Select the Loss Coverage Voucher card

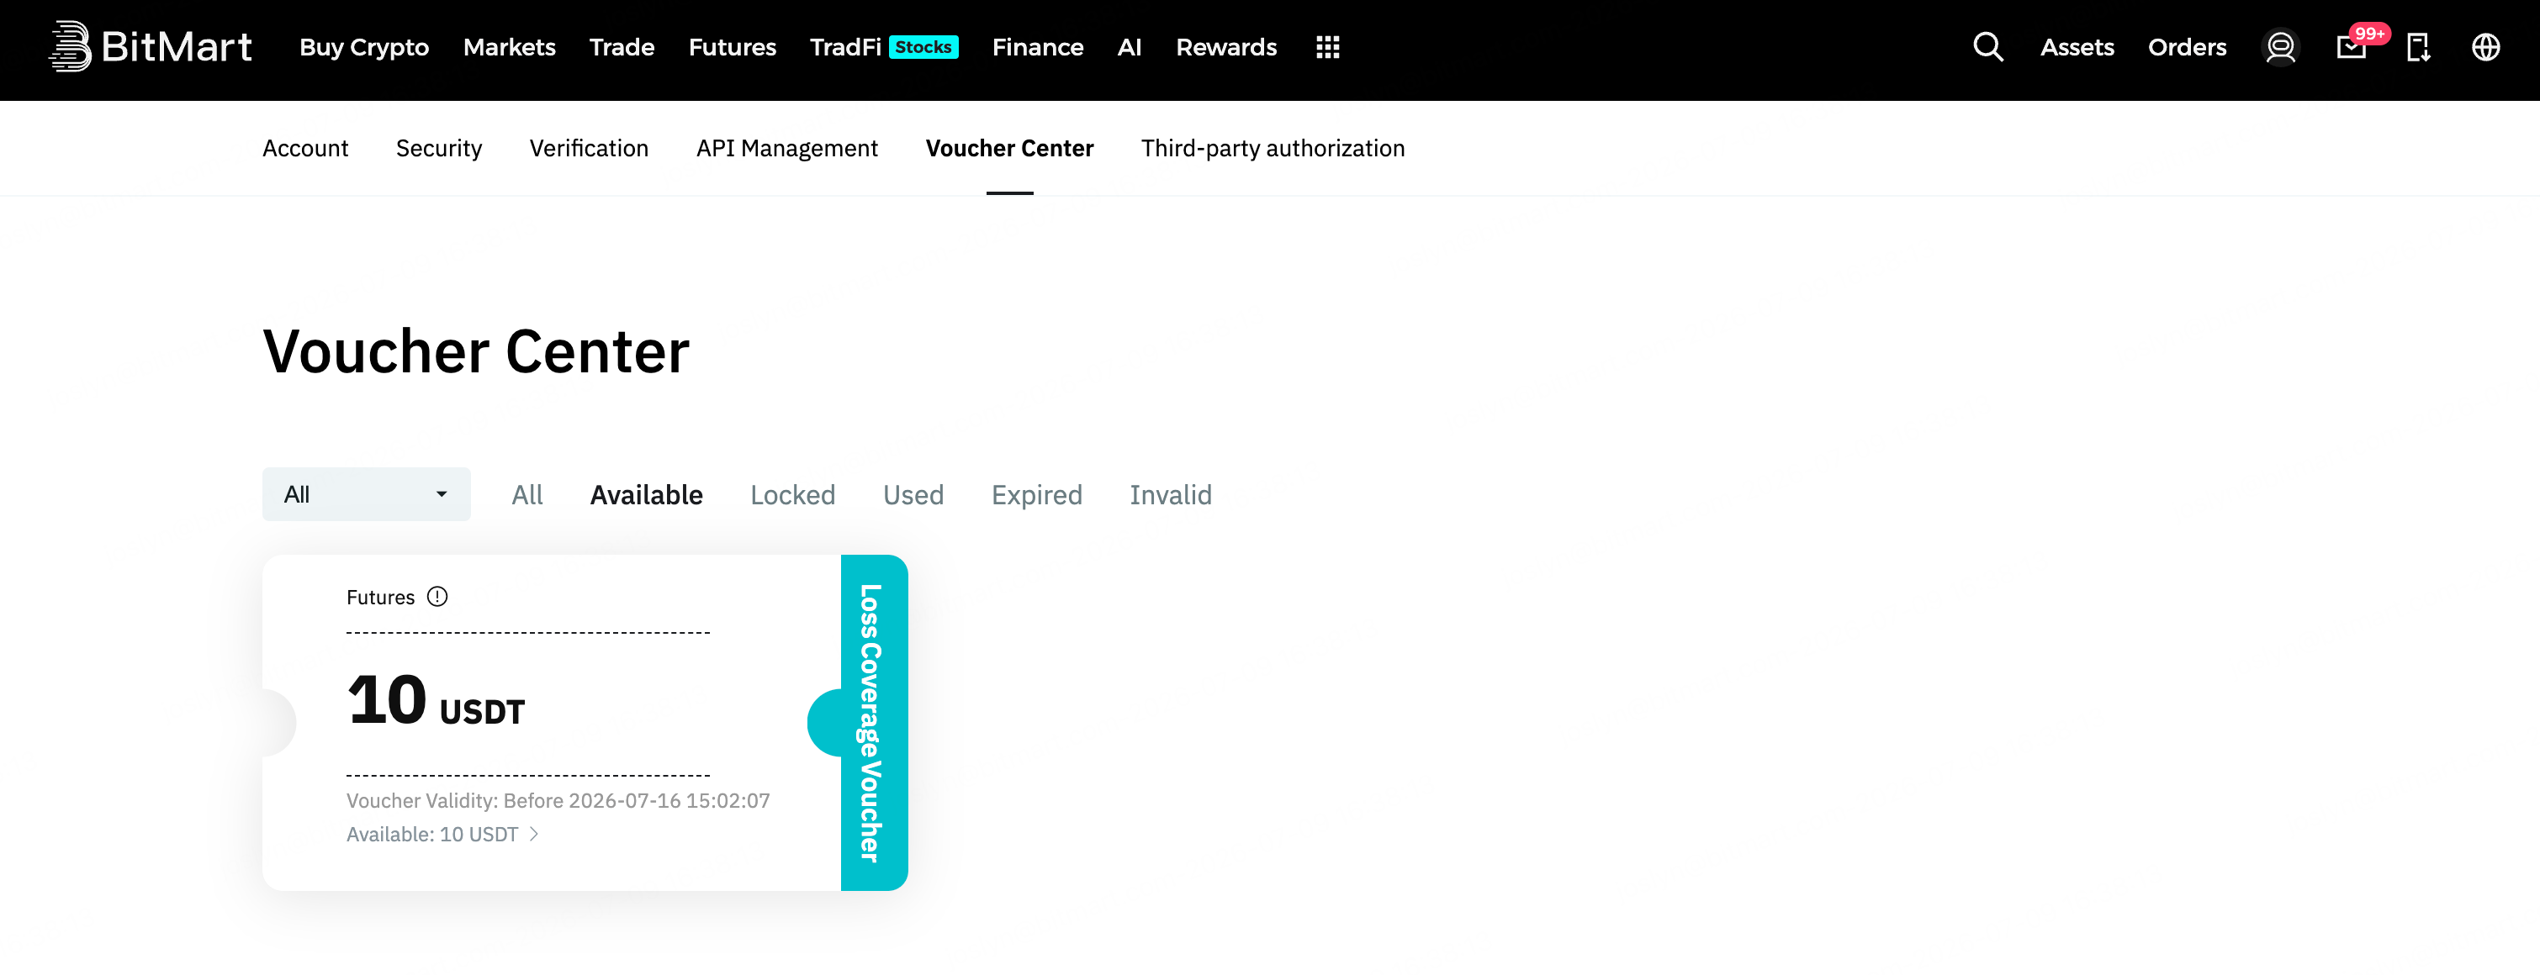pos(585,723)
